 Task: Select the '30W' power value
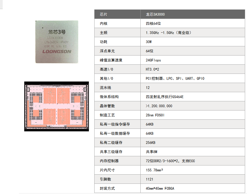[149, 42]
